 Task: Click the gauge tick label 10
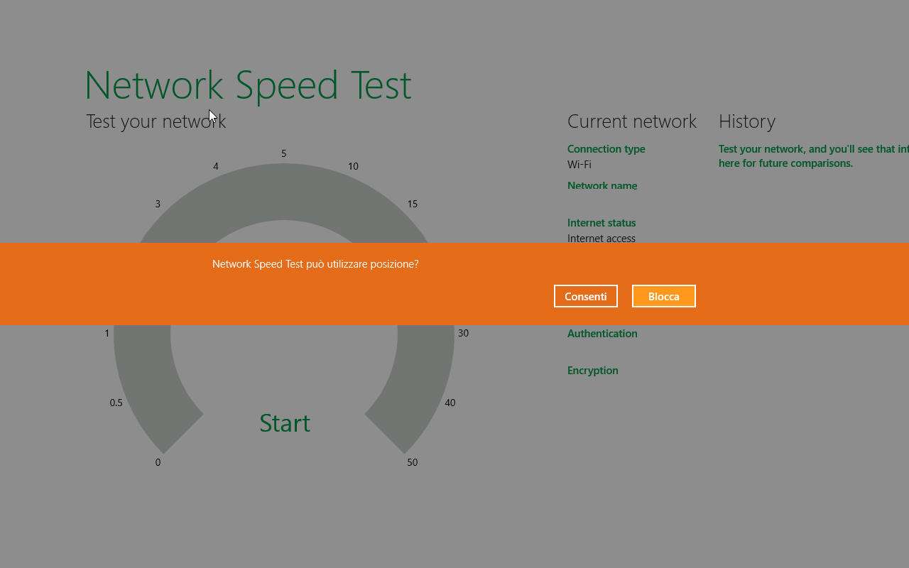click(353, 166)
